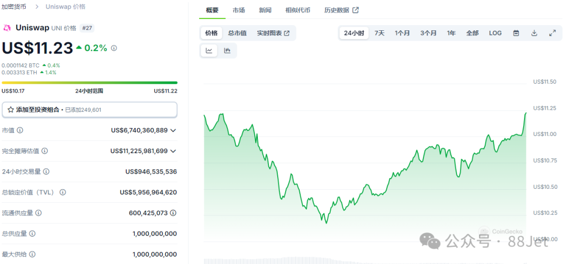This screenshot has height=264, width=566.
Task: Click the US$11.23 price text
Action: [38, 48]
